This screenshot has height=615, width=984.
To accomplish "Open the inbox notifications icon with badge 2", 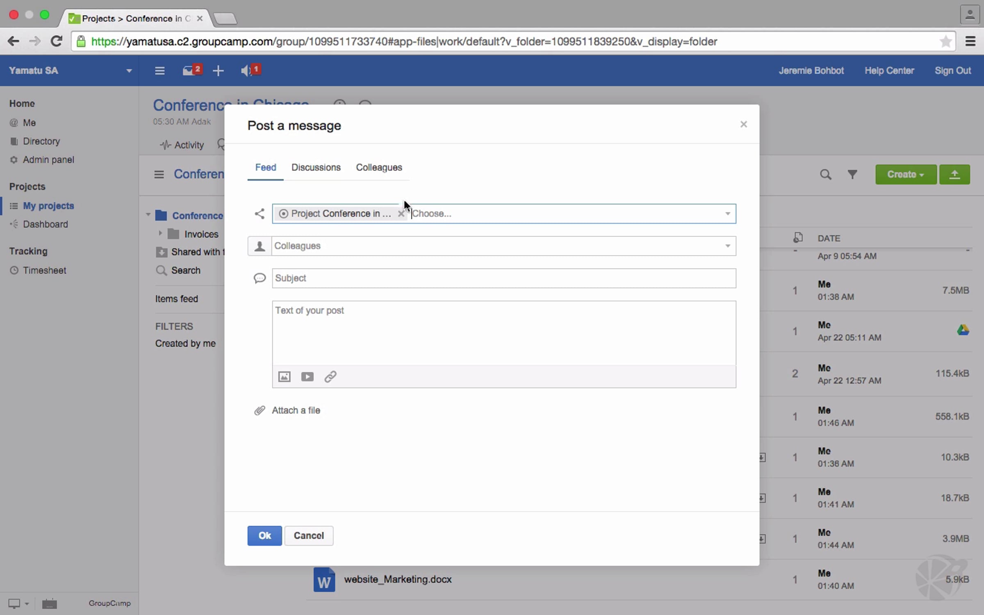I will 189,71.
